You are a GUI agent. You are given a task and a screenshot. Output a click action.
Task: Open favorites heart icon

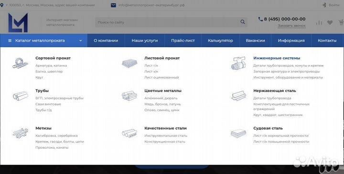330,22
